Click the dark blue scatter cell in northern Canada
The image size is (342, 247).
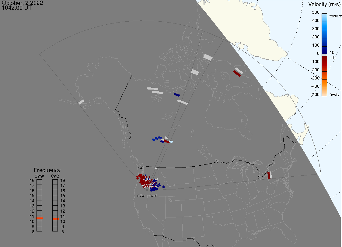point(177,95)
